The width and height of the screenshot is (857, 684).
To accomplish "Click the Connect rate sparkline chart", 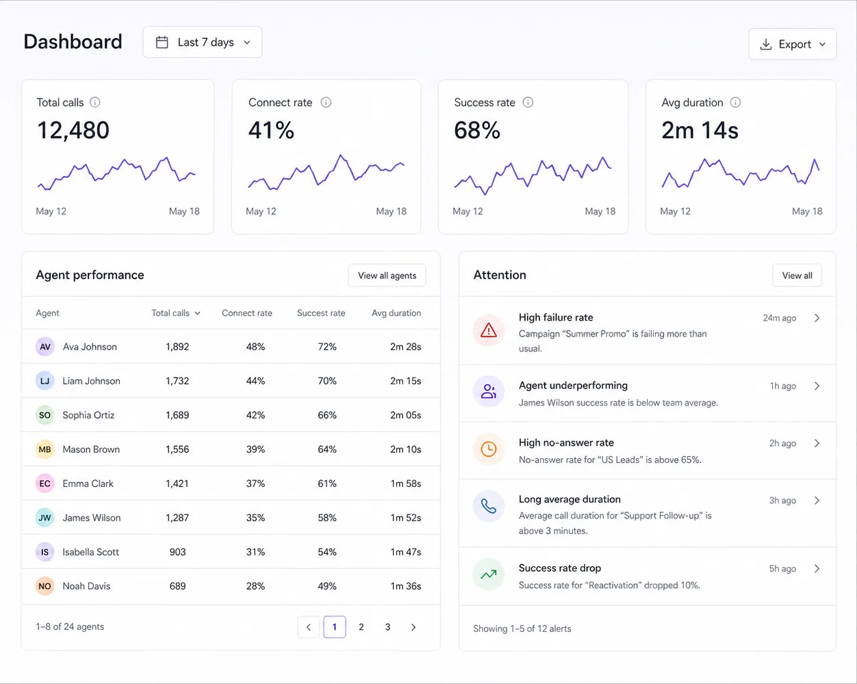I will pos(326,172).
